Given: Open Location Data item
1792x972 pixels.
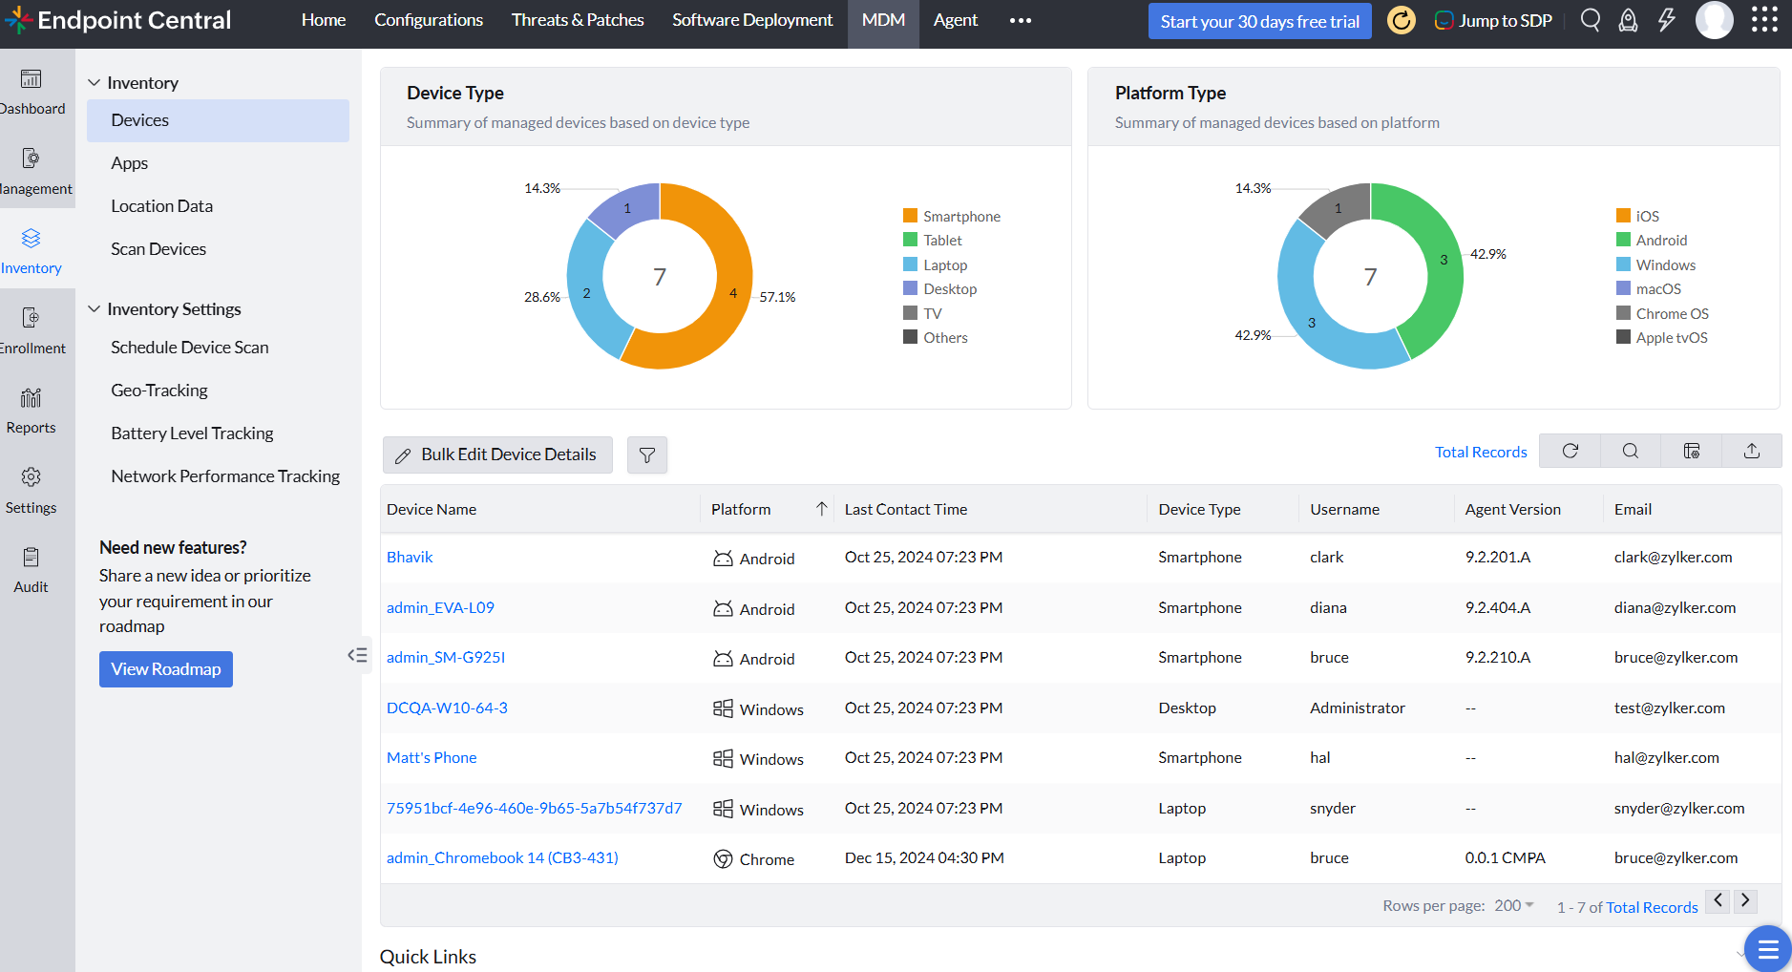Looking at the screenshot, I should tap(162, 206).
